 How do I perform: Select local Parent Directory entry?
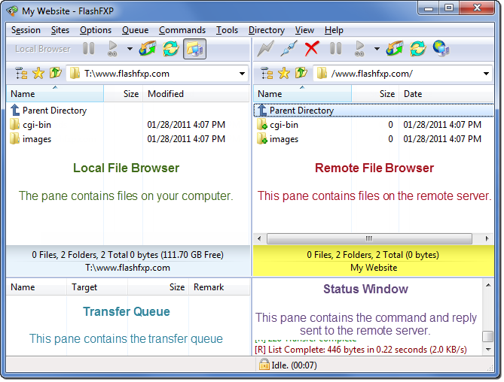48,111
